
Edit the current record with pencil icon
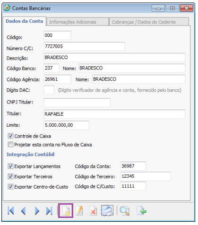pos(79,211)
